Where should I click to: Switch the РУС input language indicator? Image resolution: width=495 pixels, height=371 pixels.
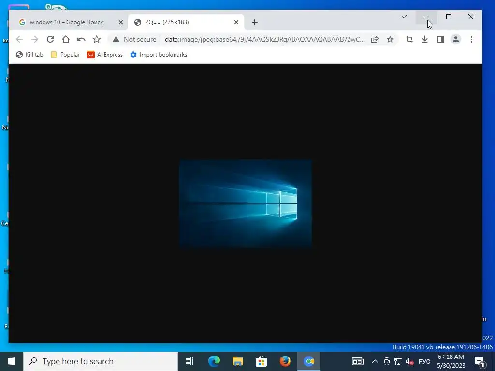click(424, 361)
